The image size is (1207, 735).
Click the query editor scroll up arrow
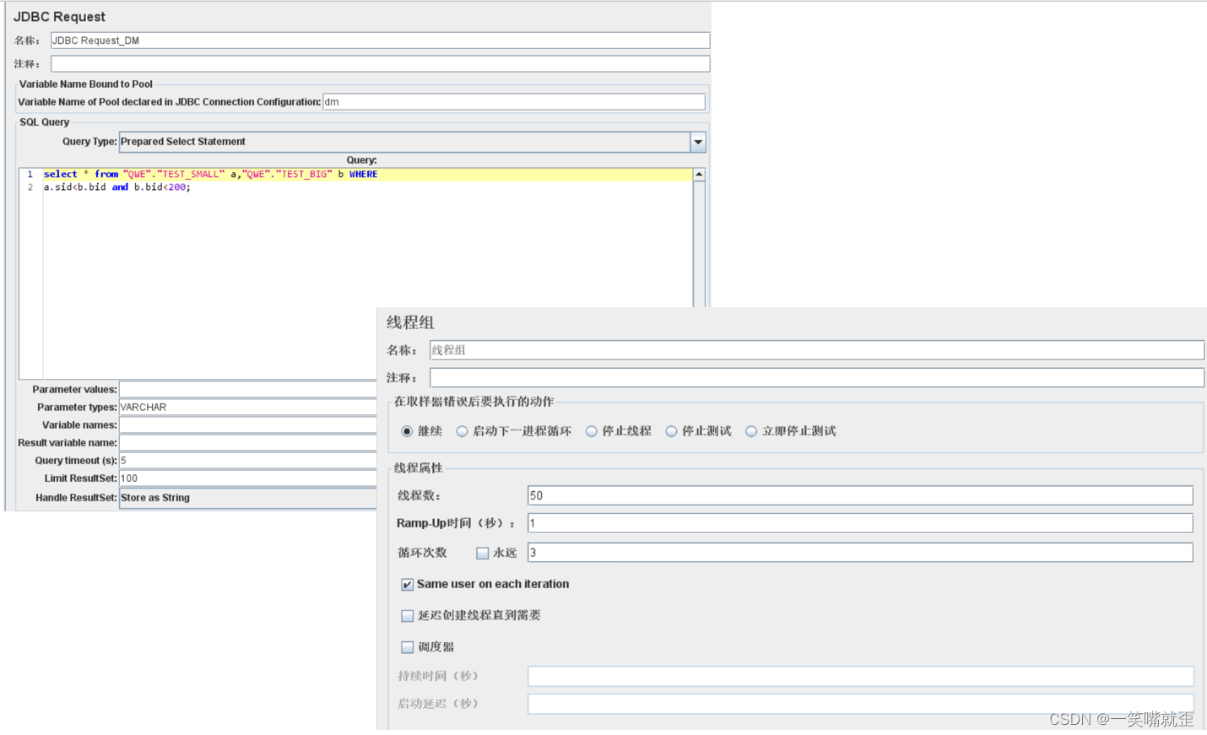pos(699,175)
